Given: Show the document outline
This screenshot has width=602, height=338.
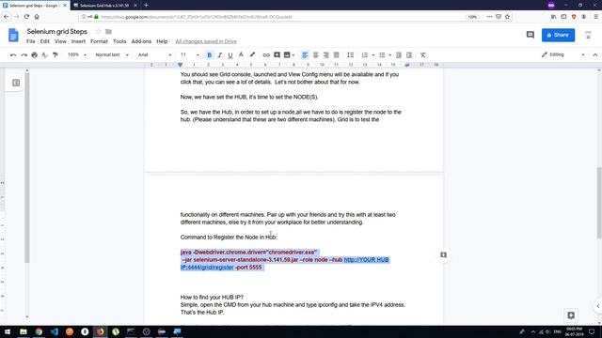Looking at the screenshot, I should tap(16, 83).
